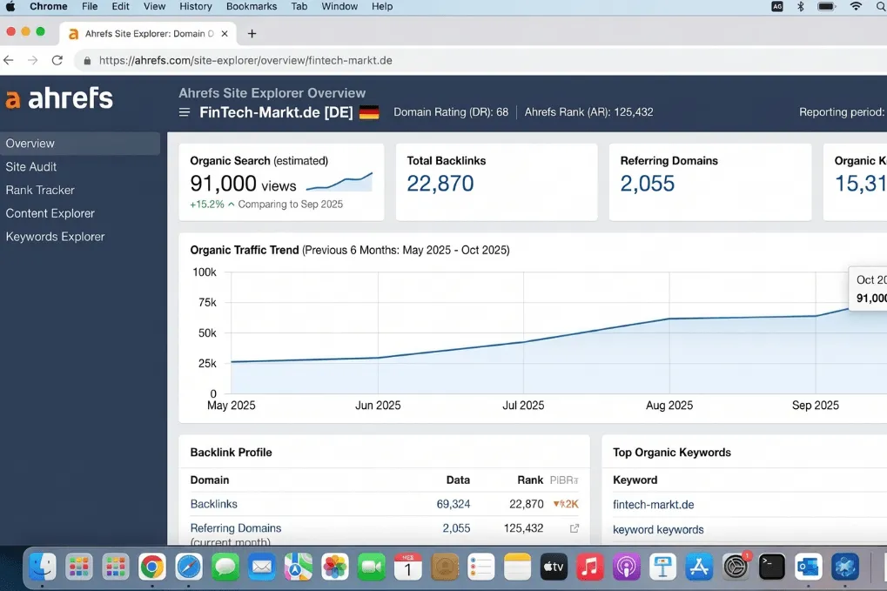
Task: Open the hamburger menu beside FinTech-Markt.de
Action: pyautogui.click(x=185, y=112)
